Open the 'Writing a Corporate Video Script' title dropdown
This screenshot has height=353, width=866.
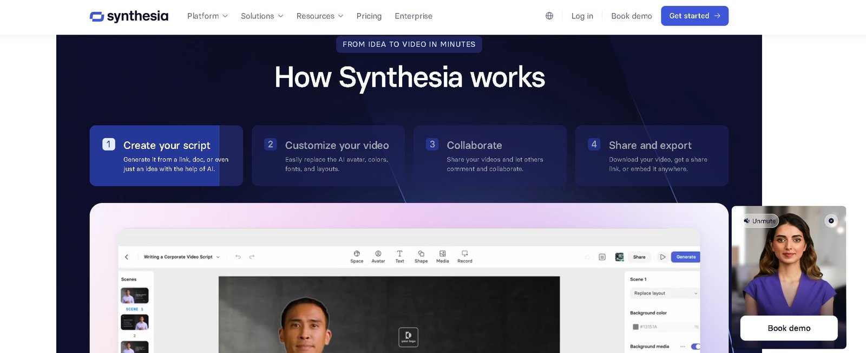coord(182,257)
